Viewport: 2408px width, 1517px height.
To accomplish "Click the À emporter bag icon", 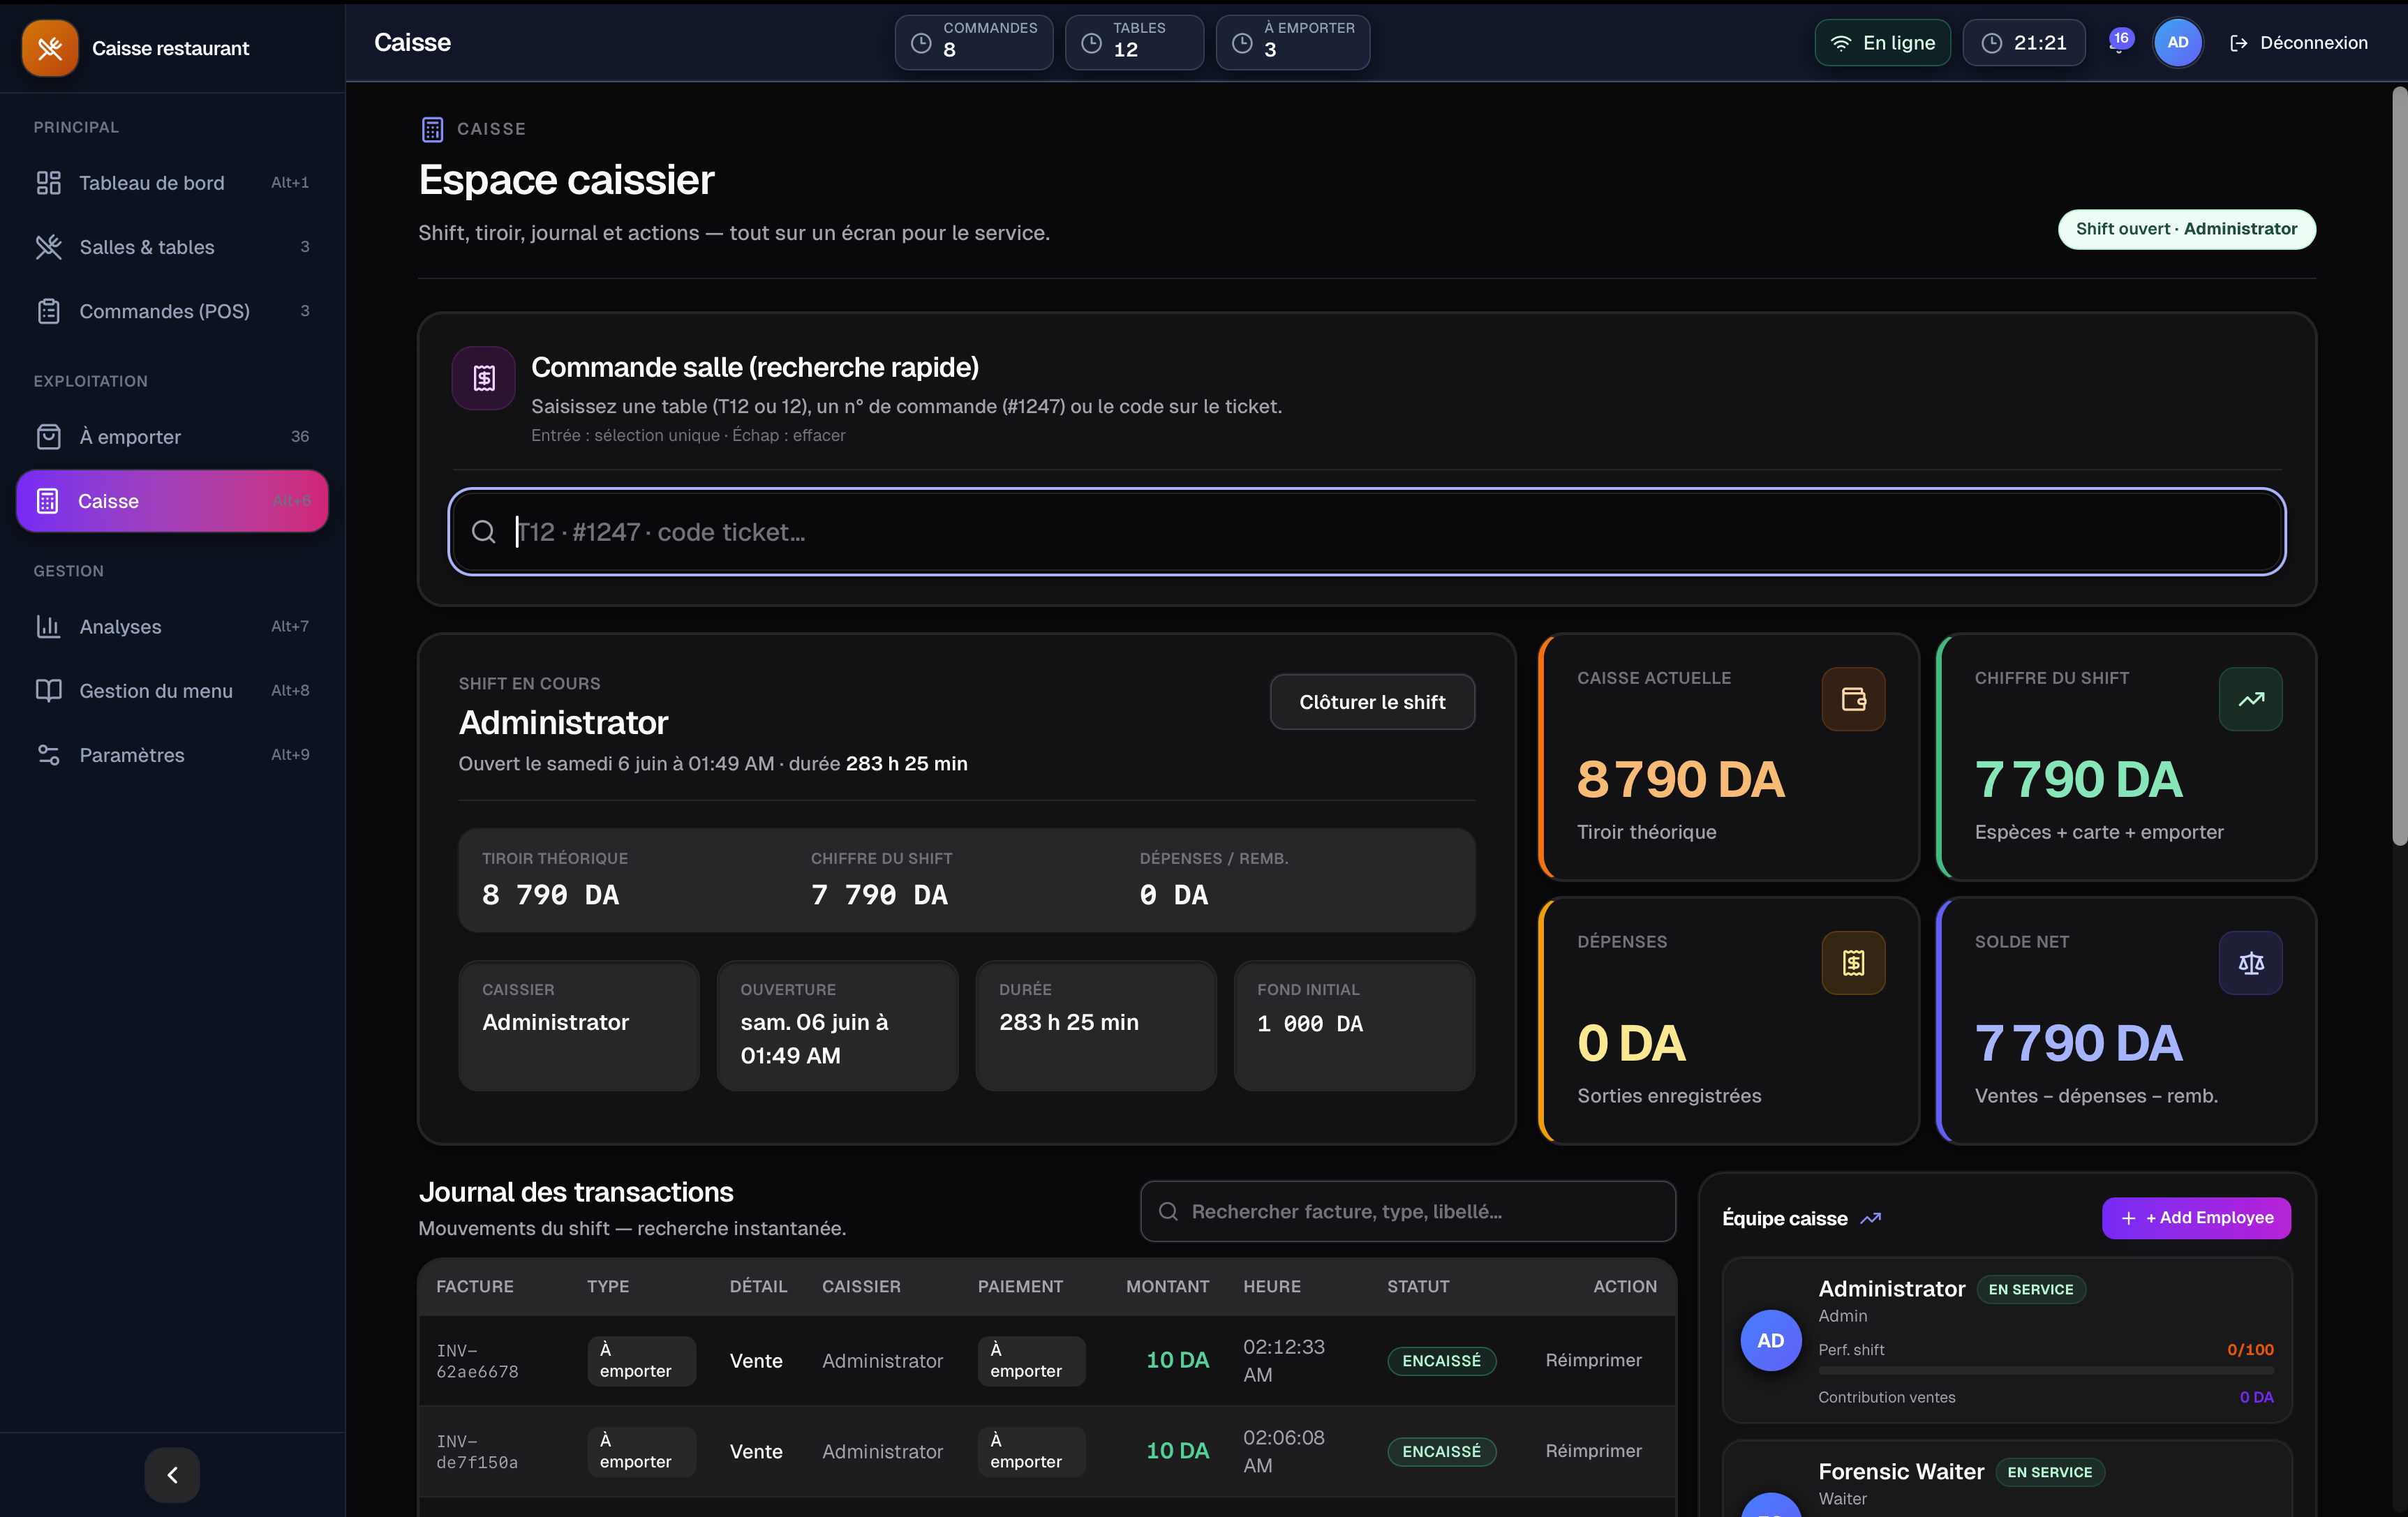I will click(49, 437).
